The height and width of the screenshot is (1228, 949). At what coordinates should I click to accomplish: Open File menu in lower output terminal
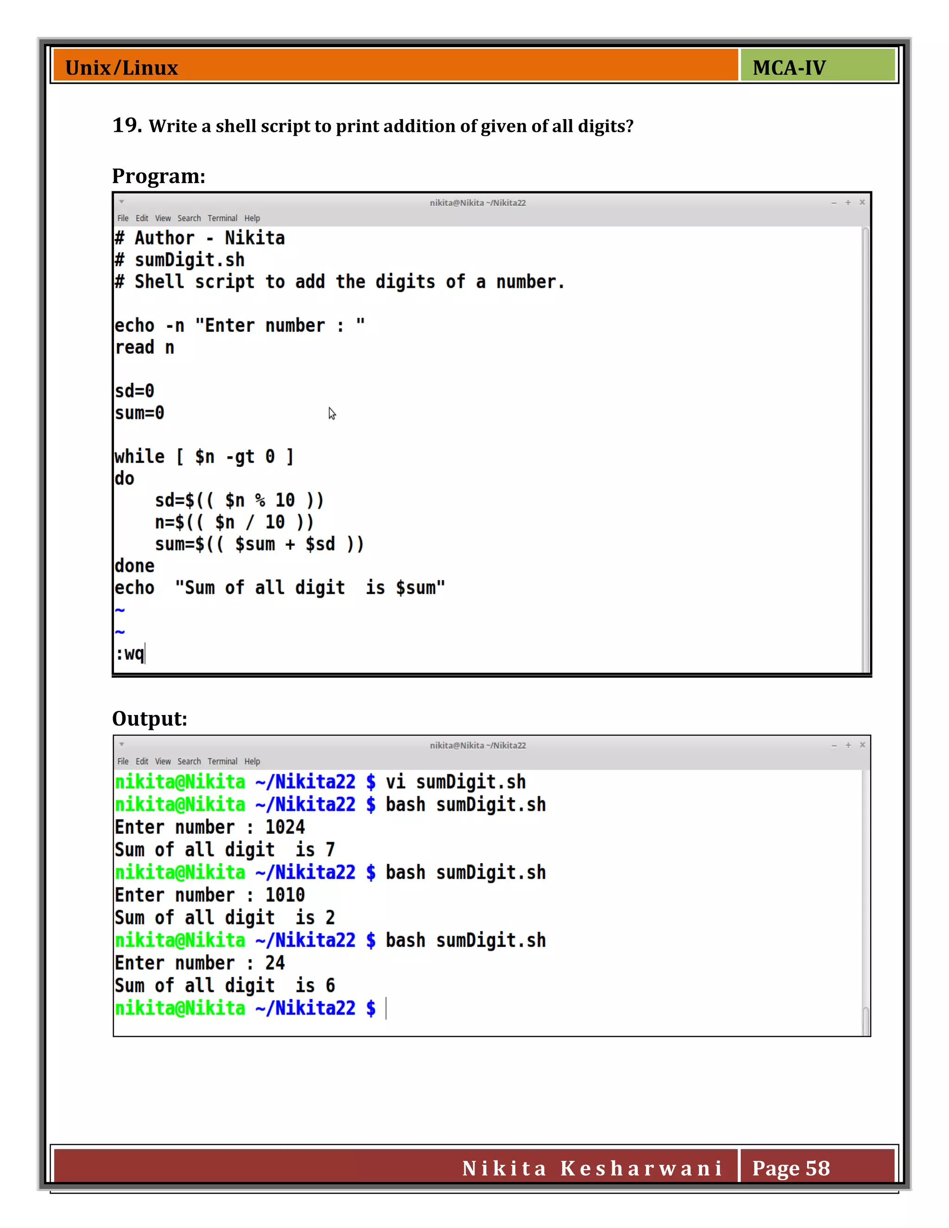pyautogui.click(x=122, y=761)
